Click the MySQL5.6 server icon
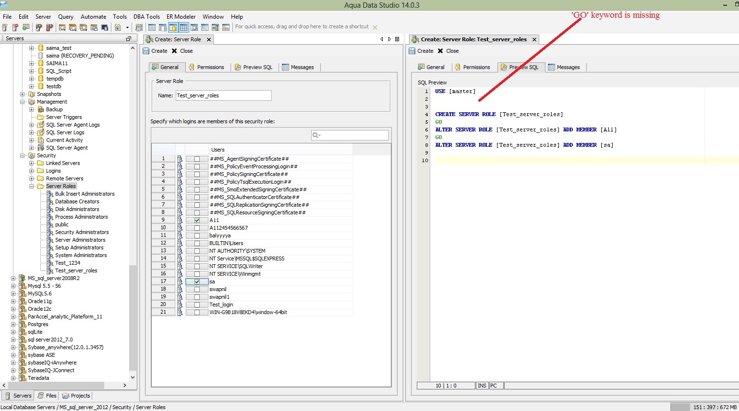This screenshot has height=411, width=739. (22, 294)
